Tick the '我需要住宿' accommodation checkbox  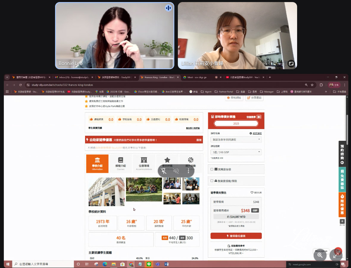(x=212, y=169)
